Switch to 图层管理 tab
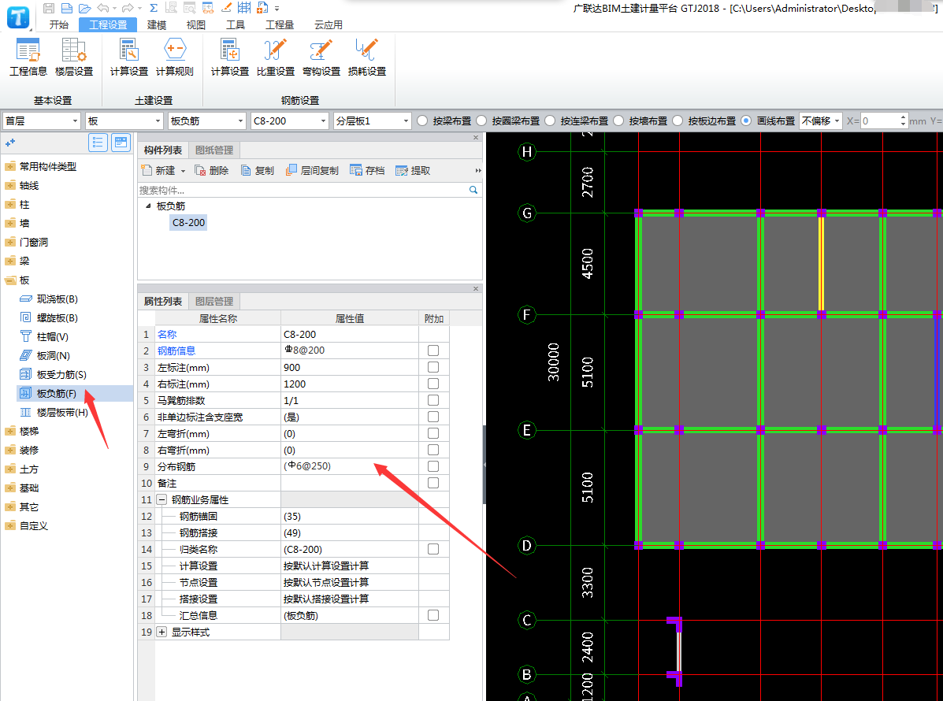The height and width of the screenshot is (701, 943). [x=214, y=301]
